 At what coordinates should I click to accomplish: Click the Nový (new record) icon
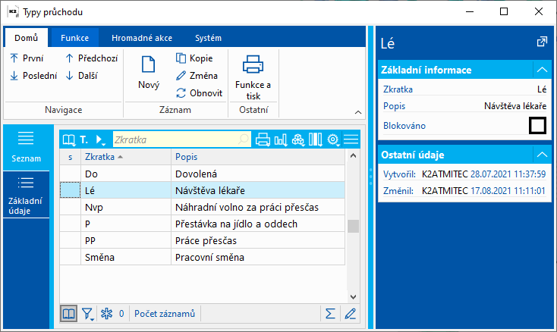[x=149, y=66]
